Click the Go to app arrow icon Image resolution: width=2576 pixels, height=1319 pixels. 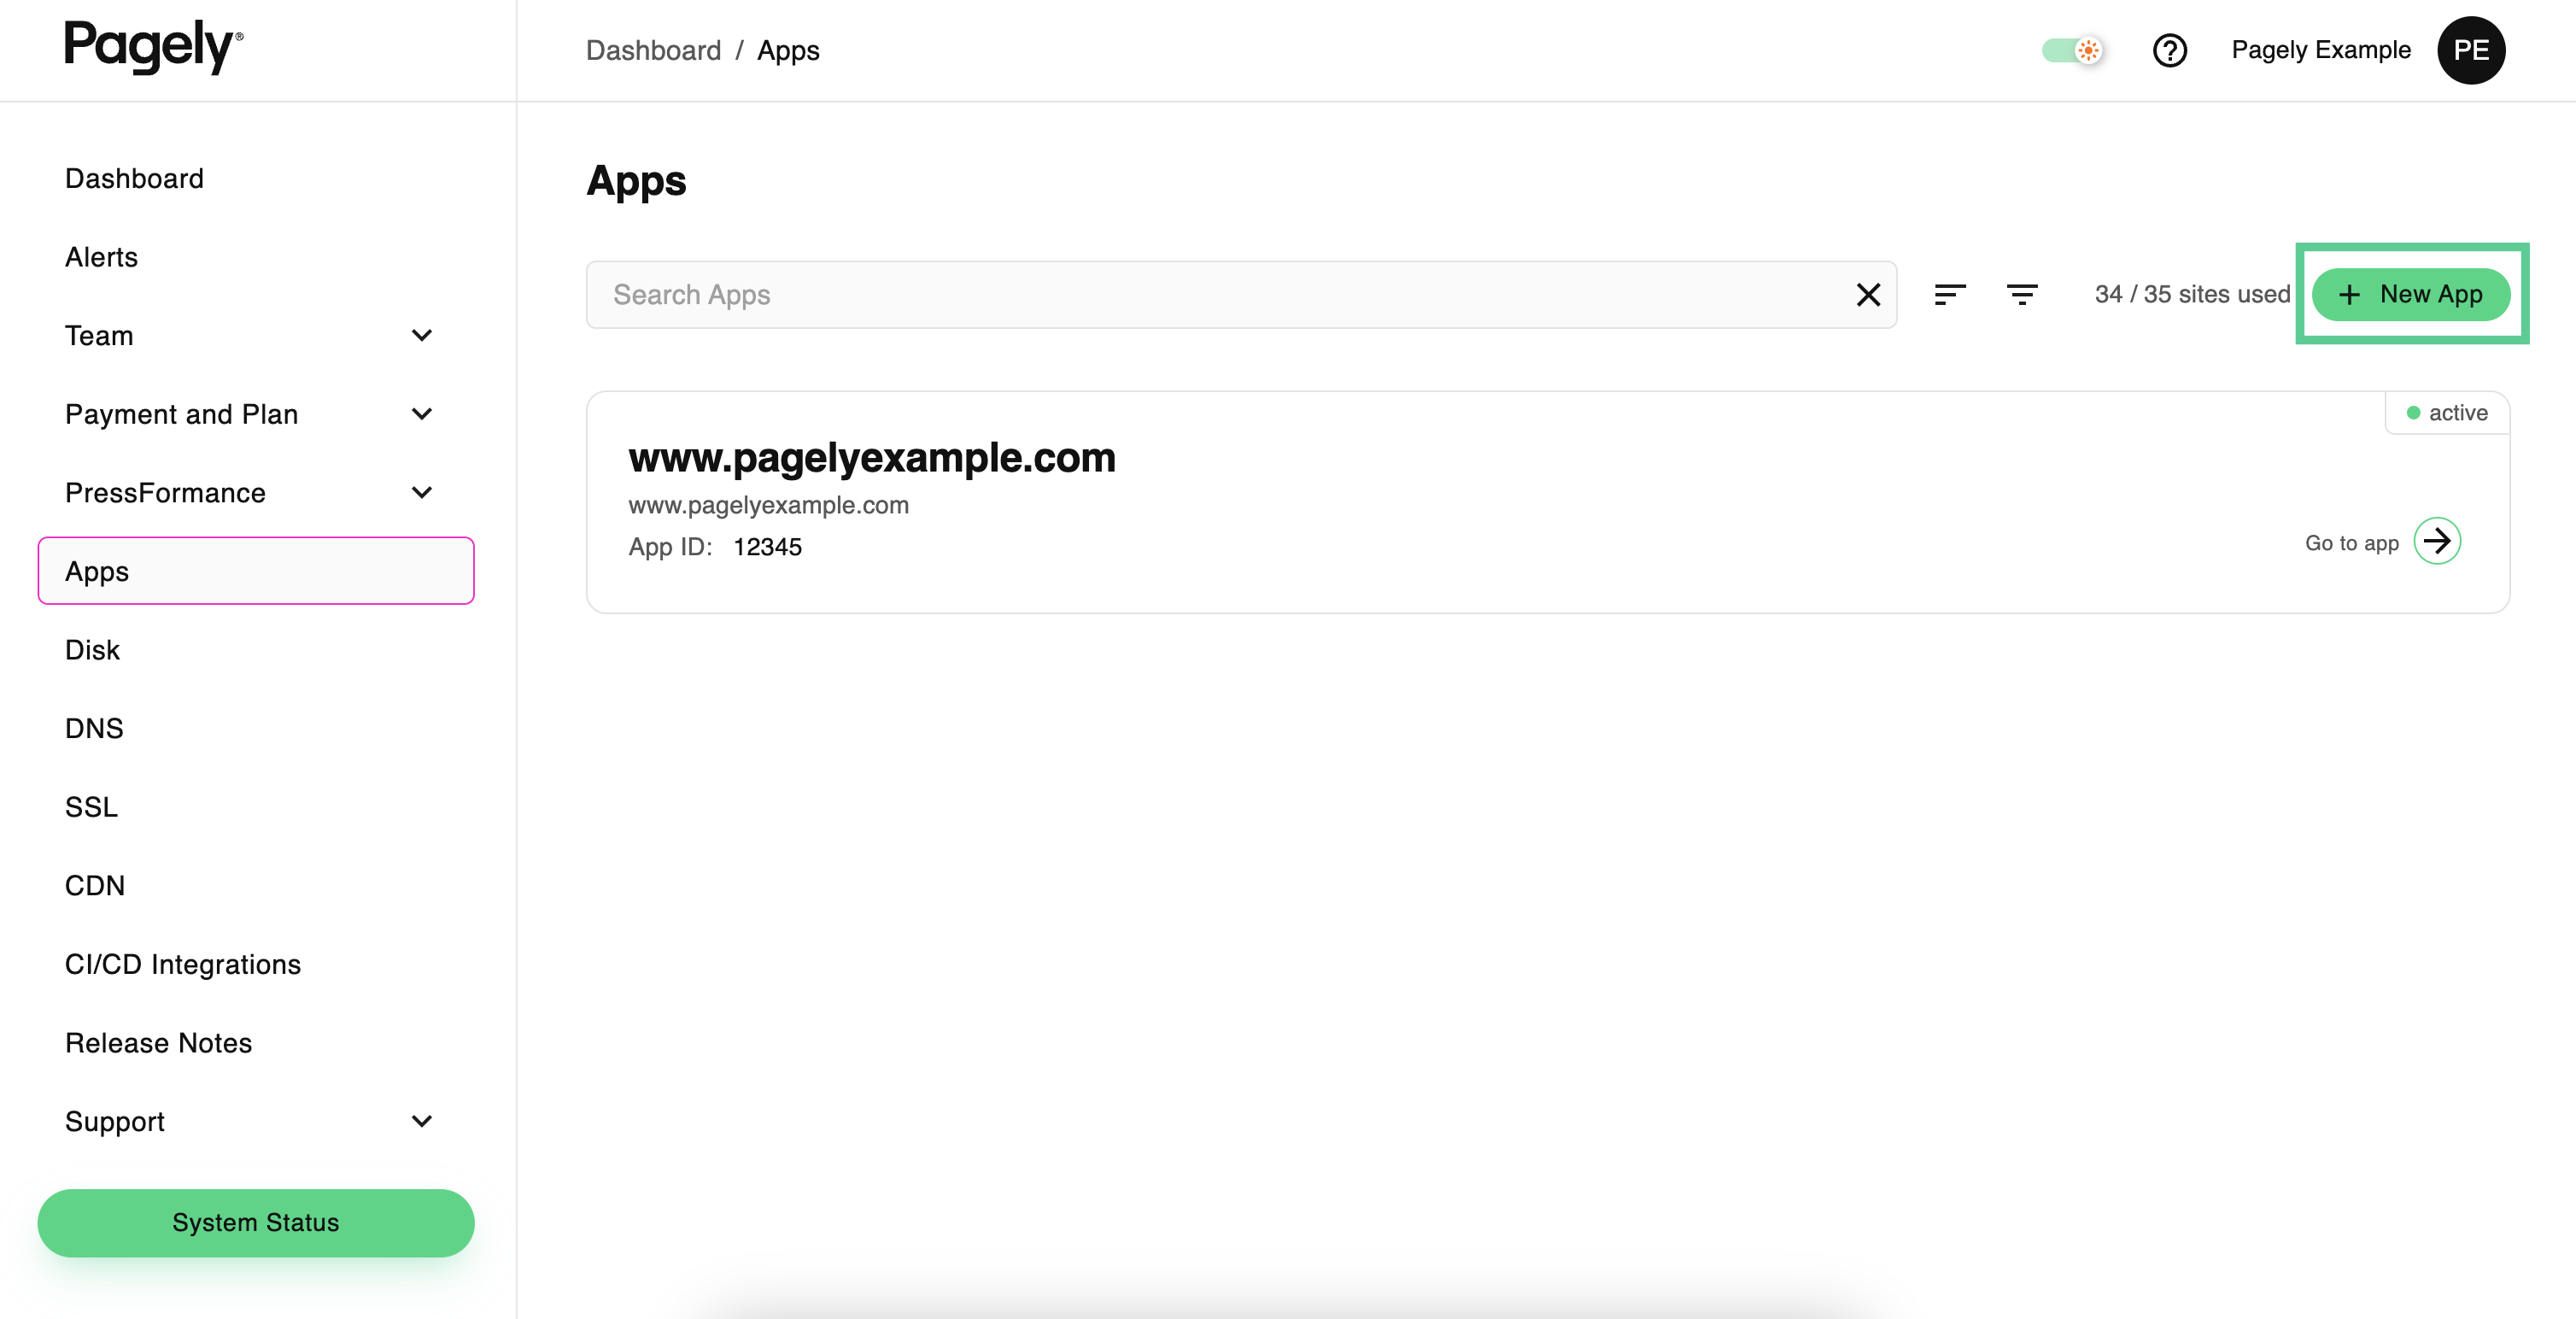pyautogui.click(x=2436, y=542)
